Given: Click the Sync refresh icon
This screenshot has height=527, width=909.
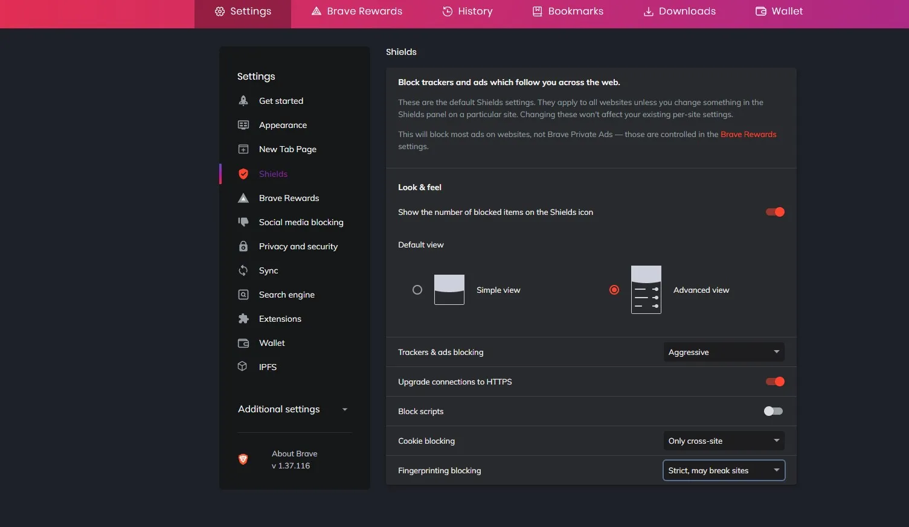Looking at the screenshot, I should (x=243, y=270).
